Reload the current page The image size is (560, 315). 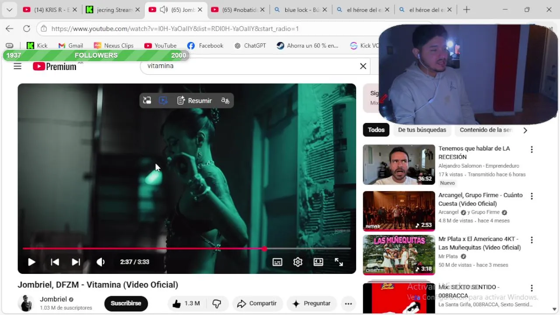click(x=27, y=29)
